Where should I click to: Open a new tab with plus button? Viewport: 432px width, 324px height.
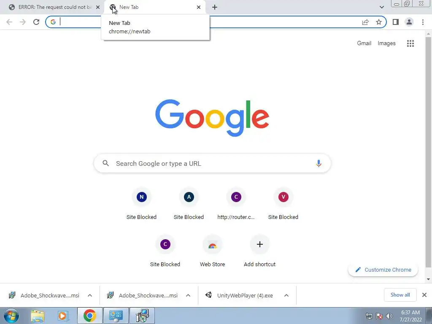click(215, 7)
